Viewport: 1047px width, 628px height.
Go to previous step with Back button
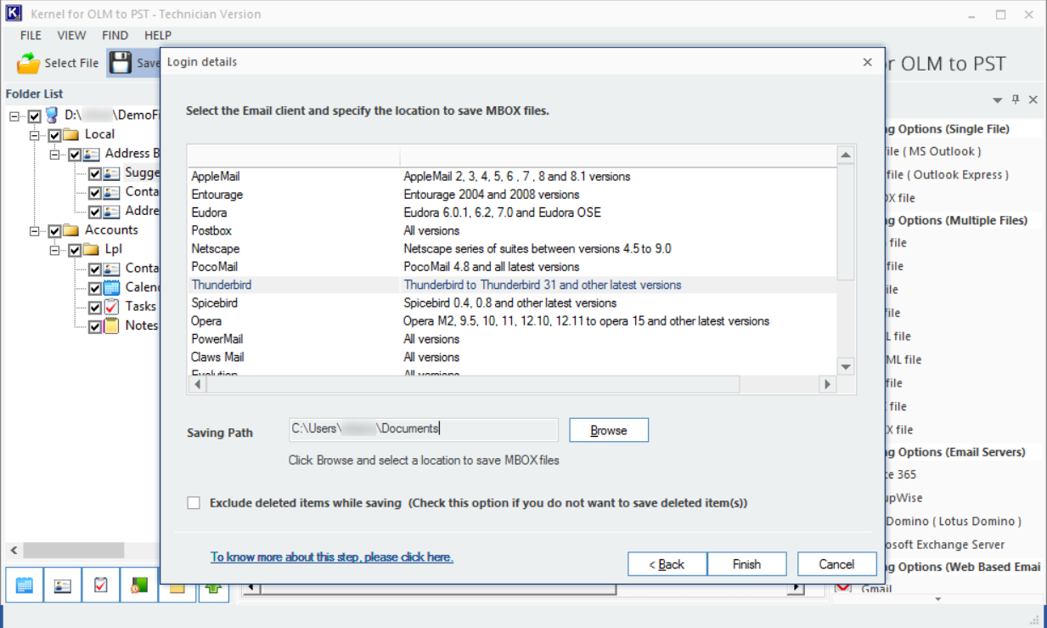[x=667, y=564]
